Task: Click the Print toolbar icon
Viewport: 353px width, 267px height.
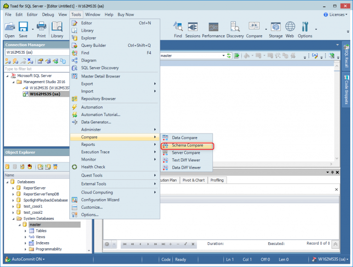Action: pos(41,29)
